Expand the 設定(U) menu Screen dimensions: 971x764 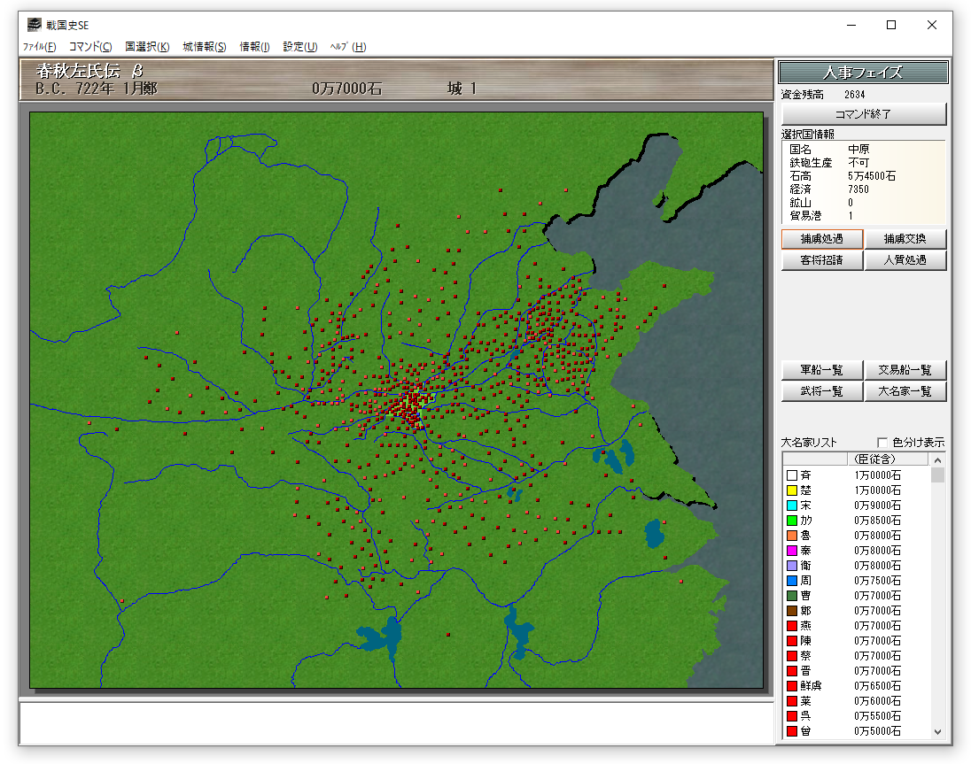pyautogui.click(x=299, y=47)
